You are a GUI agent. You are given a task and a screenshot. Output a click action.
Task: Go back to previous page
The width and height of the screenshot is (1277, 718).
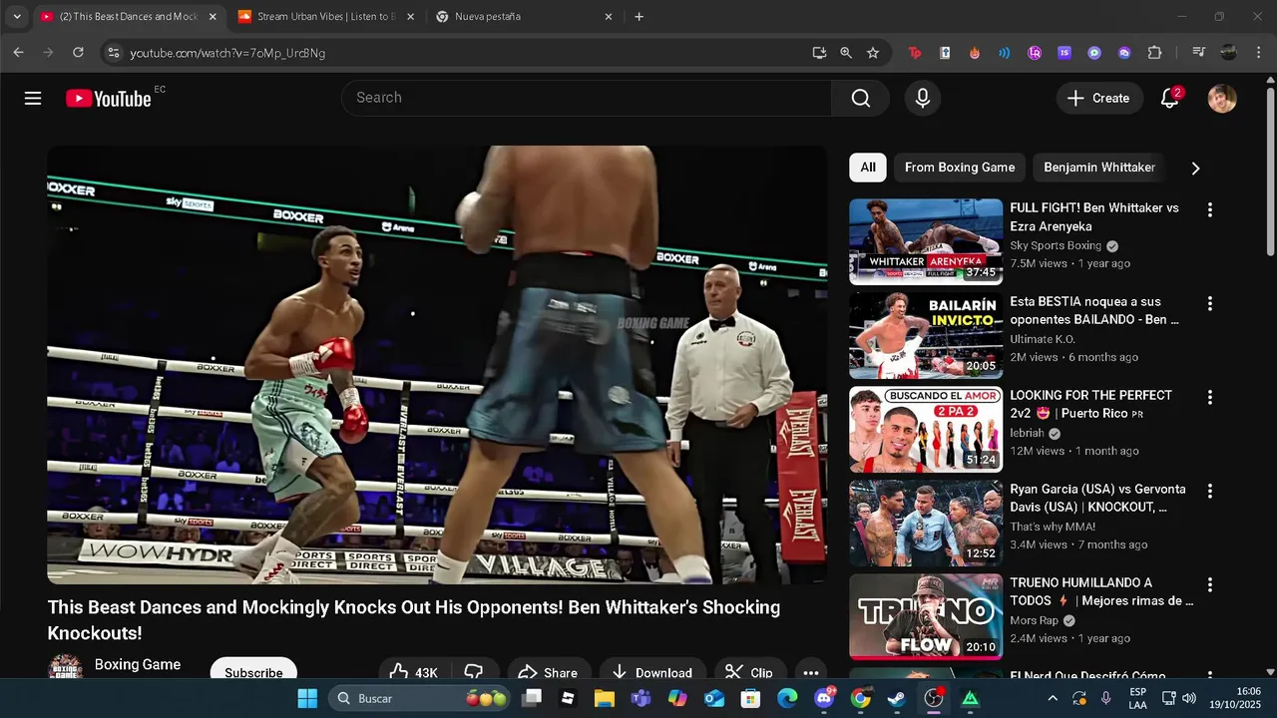click(x=18, y=53)
